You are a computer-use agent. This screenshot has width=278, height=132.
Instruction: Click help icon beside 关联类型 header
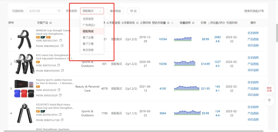coord(123,23)
